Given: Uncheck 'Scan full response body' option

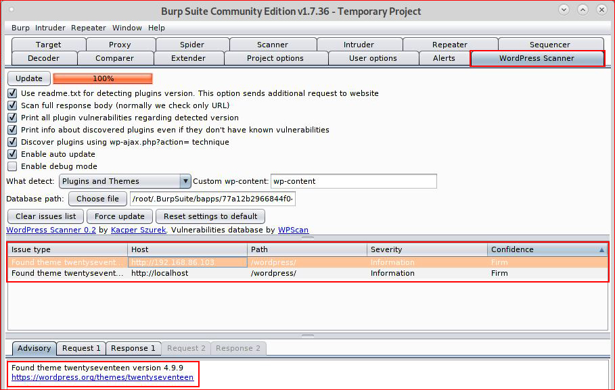Looking at the screenshot, I should pos(12,105).
